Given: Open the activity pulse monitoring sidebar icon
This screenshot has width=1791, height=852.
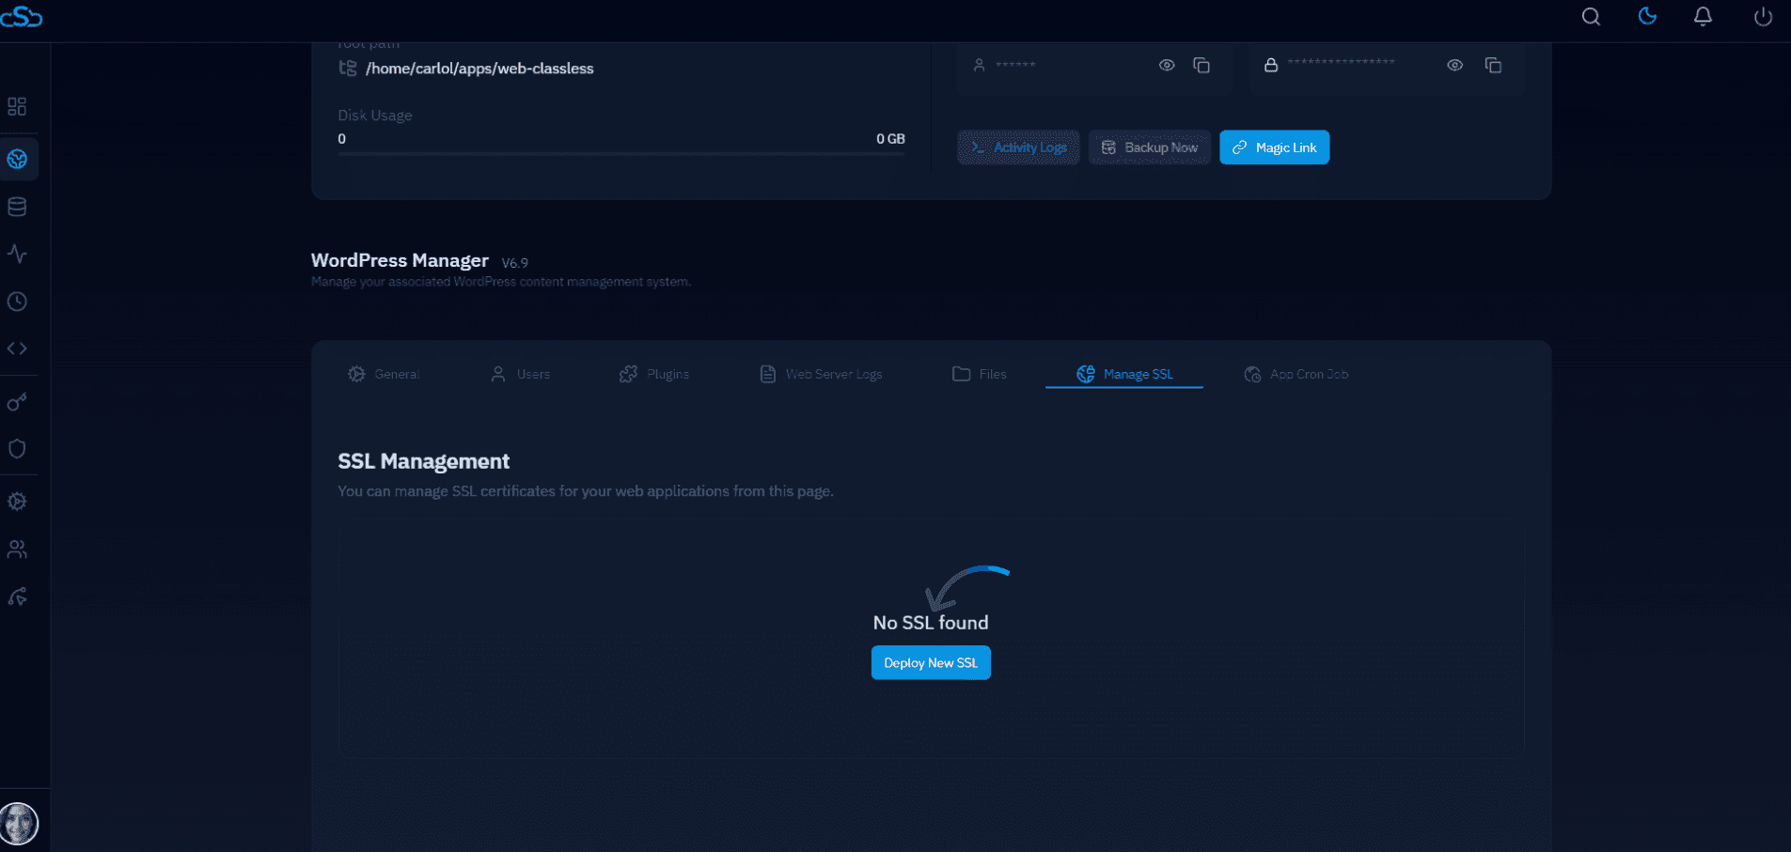Looking at the screenshot, I should [x=17, y=254].
